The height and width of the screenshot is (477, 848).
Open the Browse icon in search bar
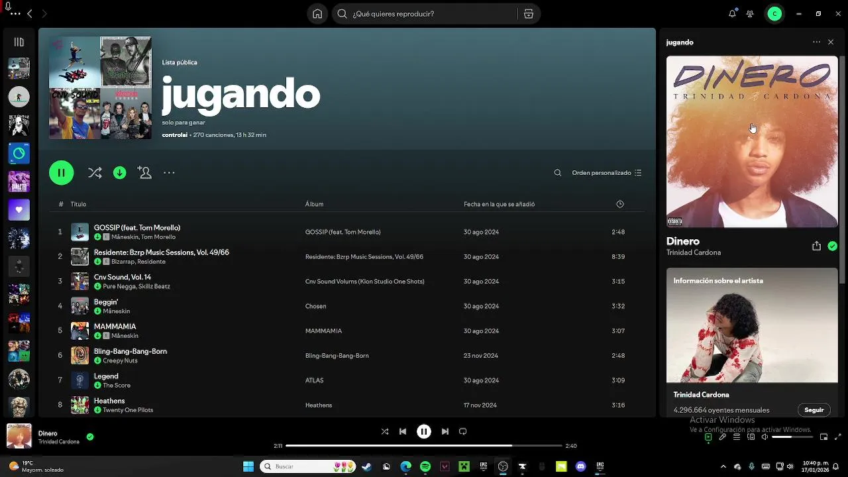point(528,14)
